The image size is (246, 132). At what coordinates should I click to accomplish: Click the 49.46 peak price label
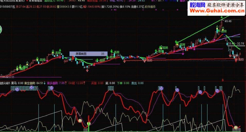[228, 21]
